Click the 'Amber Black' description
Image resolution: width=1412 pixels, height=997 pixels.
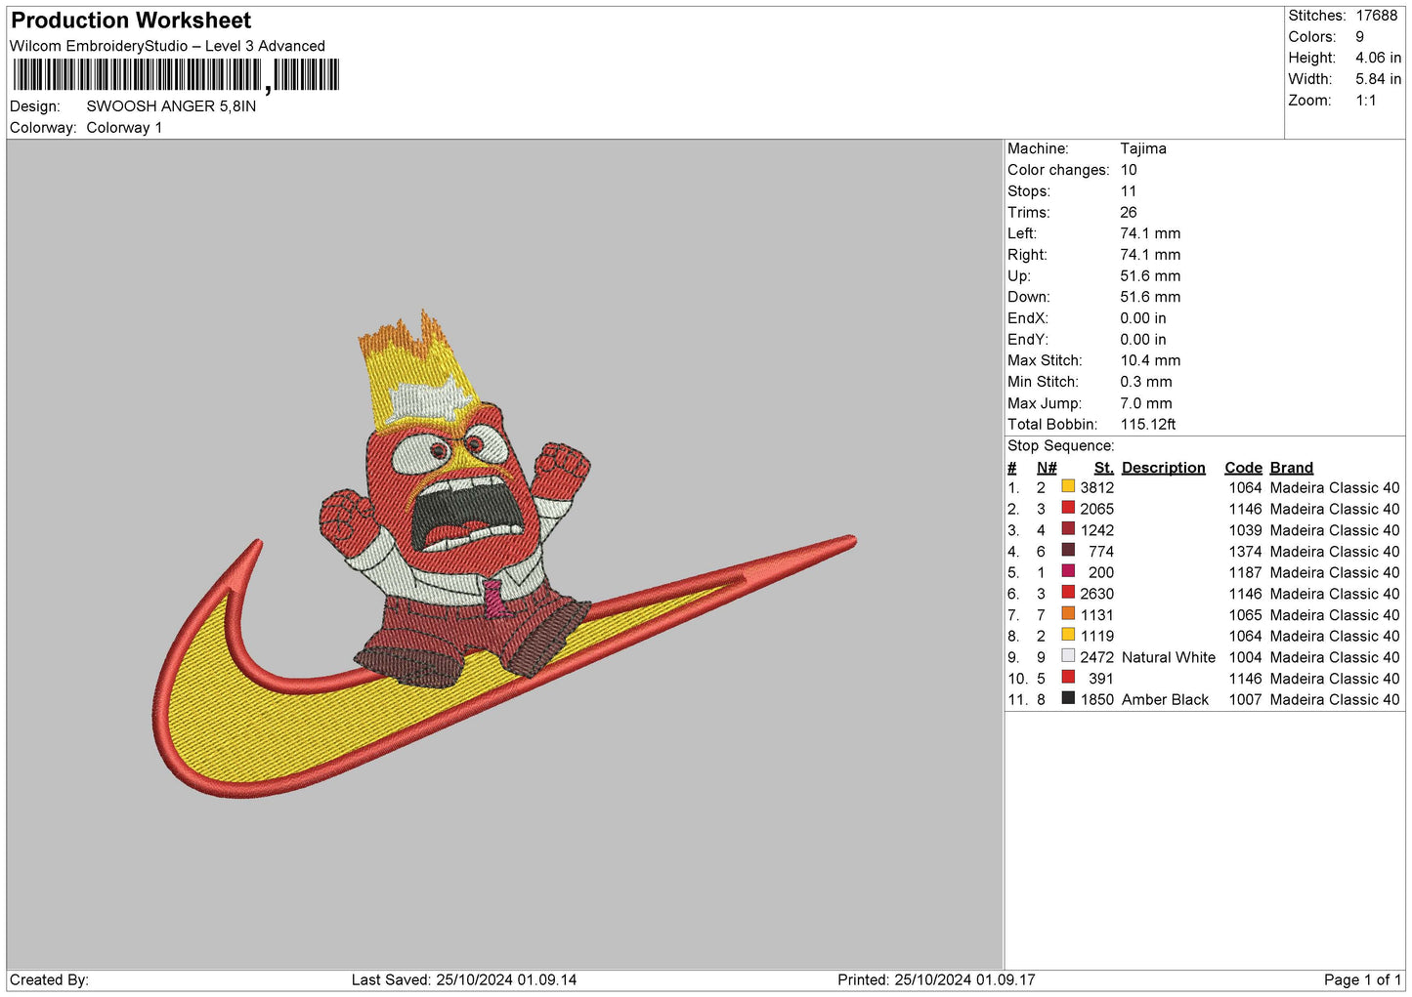tap(1165, 700)
